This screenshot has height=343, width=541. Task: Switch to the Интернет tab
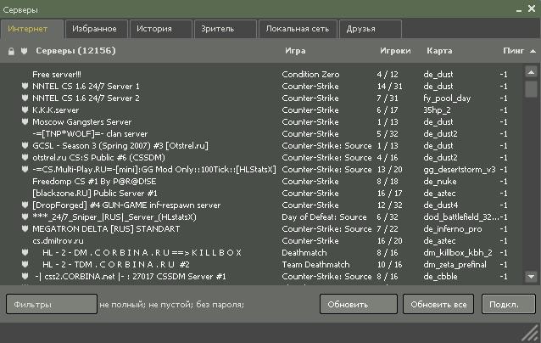(31, 29)
